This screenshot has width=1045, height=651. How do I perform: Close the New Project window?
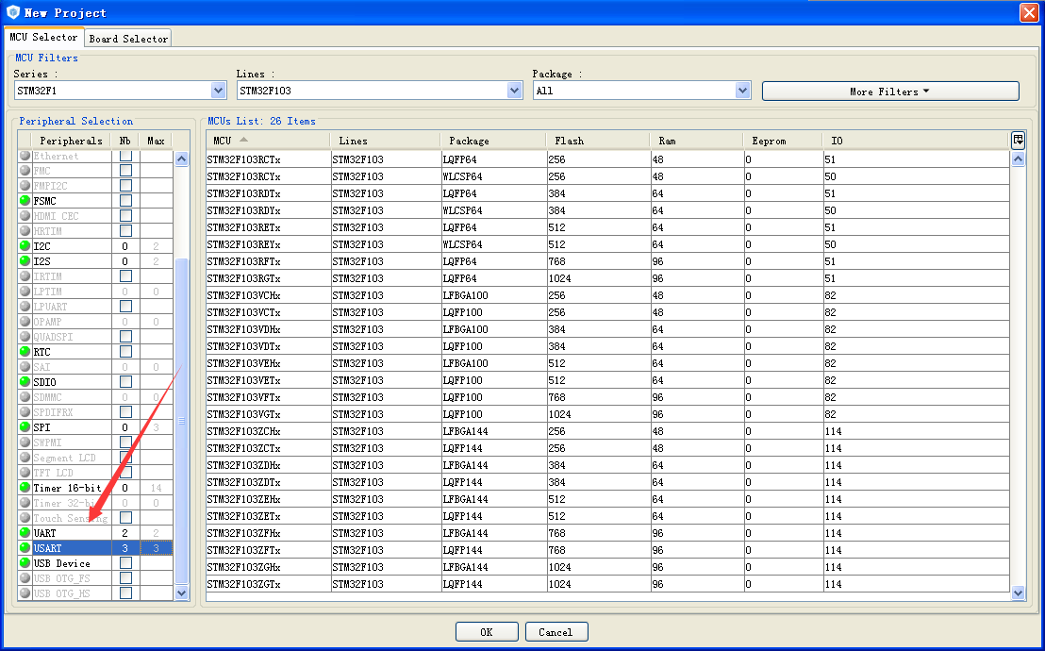click(x=1029, y=12)
